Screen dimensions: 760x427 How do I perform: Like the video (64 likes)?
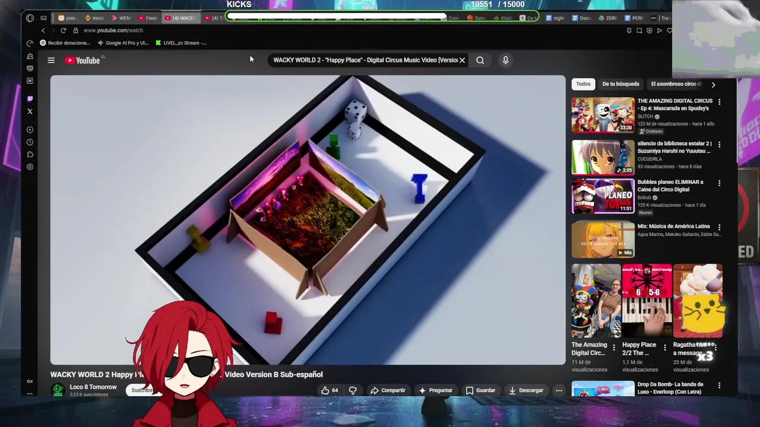(x=330, y=390)
